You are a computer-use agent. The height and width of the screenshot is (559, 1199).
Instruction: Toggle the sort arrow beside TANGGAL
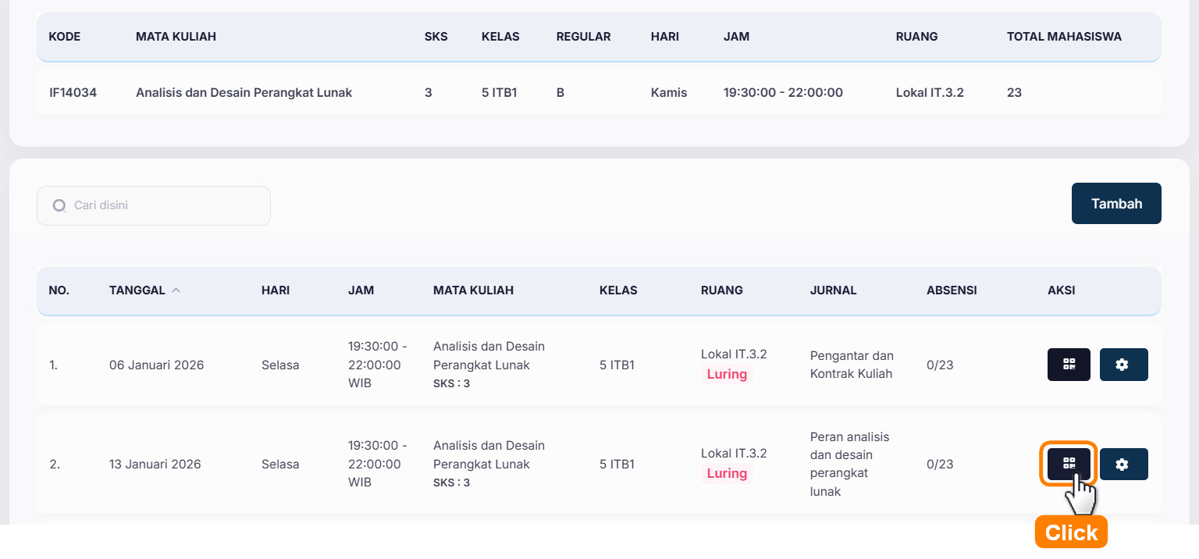176,290
